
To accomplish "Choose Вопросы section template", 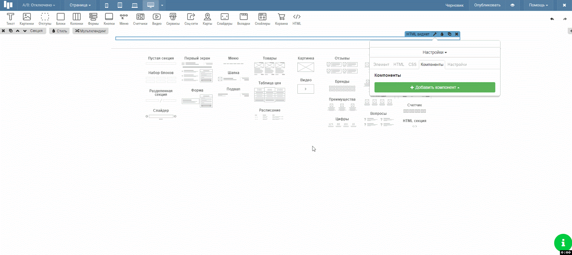I will (378, 119).
